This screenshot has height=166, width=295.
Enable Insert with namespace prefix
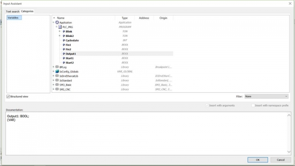253,106
